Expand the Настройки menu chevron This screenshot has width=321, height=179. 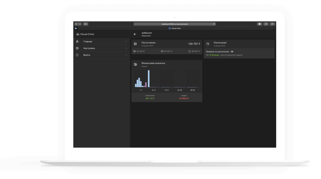tap(126, 48)
